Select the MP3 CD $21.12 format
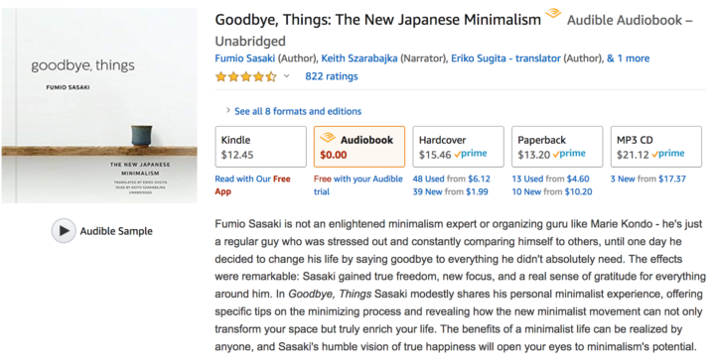This screenshot has width=715, height=359. [656, 147]
